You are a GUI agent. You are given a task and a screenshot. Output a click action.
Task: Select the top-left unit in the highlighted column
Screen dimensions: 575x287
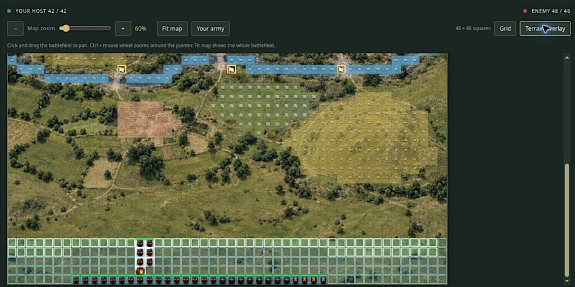pyautogui.click(x=140, y=243)
